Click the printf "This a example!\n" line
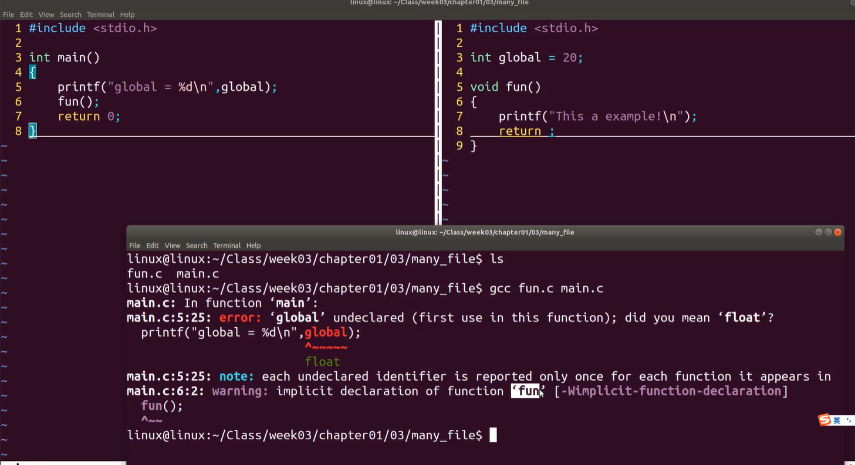This screenshot has width=855, height=465. [598, 116]
